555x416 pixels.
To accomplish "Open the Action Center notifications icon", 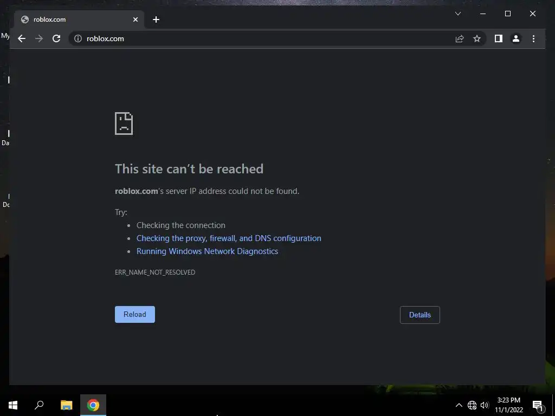I will [x=538, y=405].
